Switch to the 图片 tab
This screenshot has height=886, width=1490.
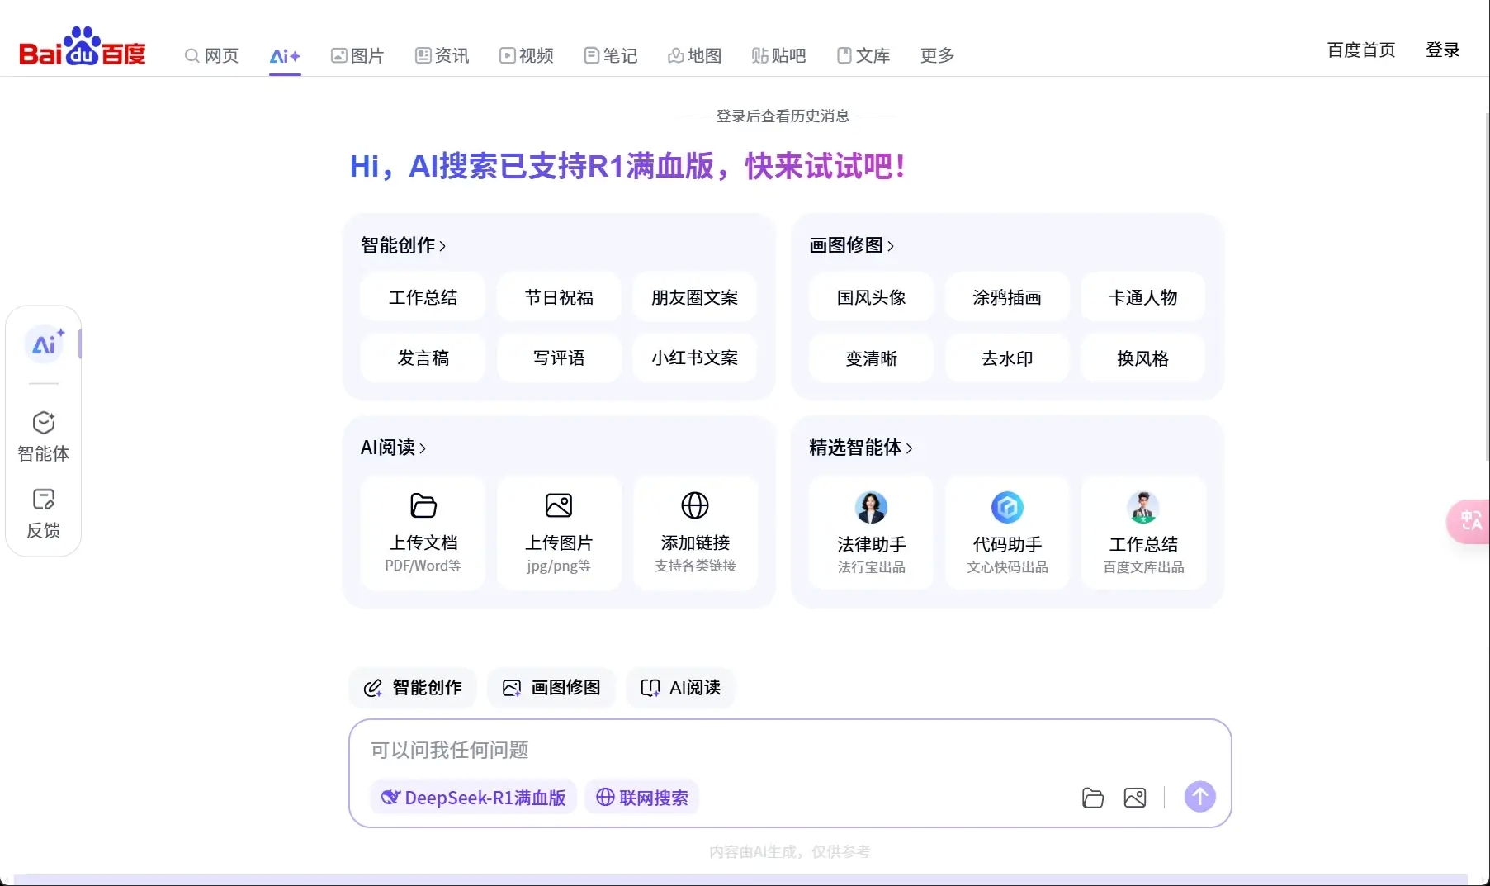357,55
